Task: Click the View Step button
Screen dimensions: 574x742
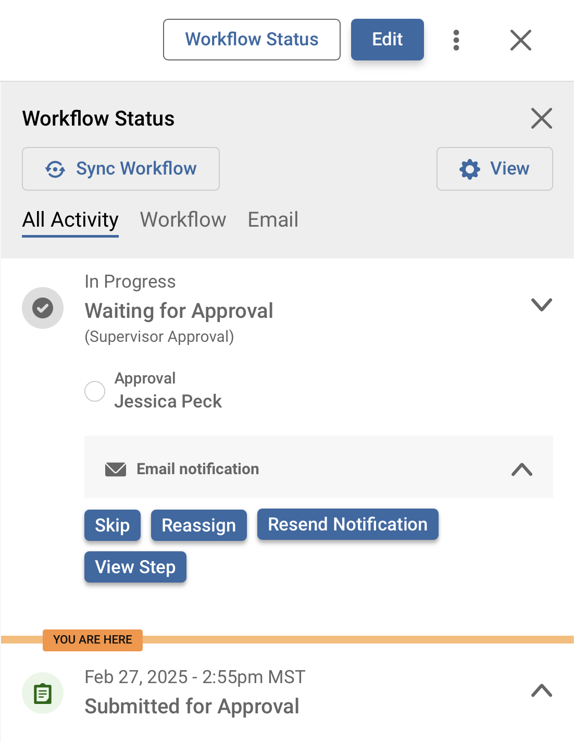Action: pyautogui.click(x=135, y=567)
